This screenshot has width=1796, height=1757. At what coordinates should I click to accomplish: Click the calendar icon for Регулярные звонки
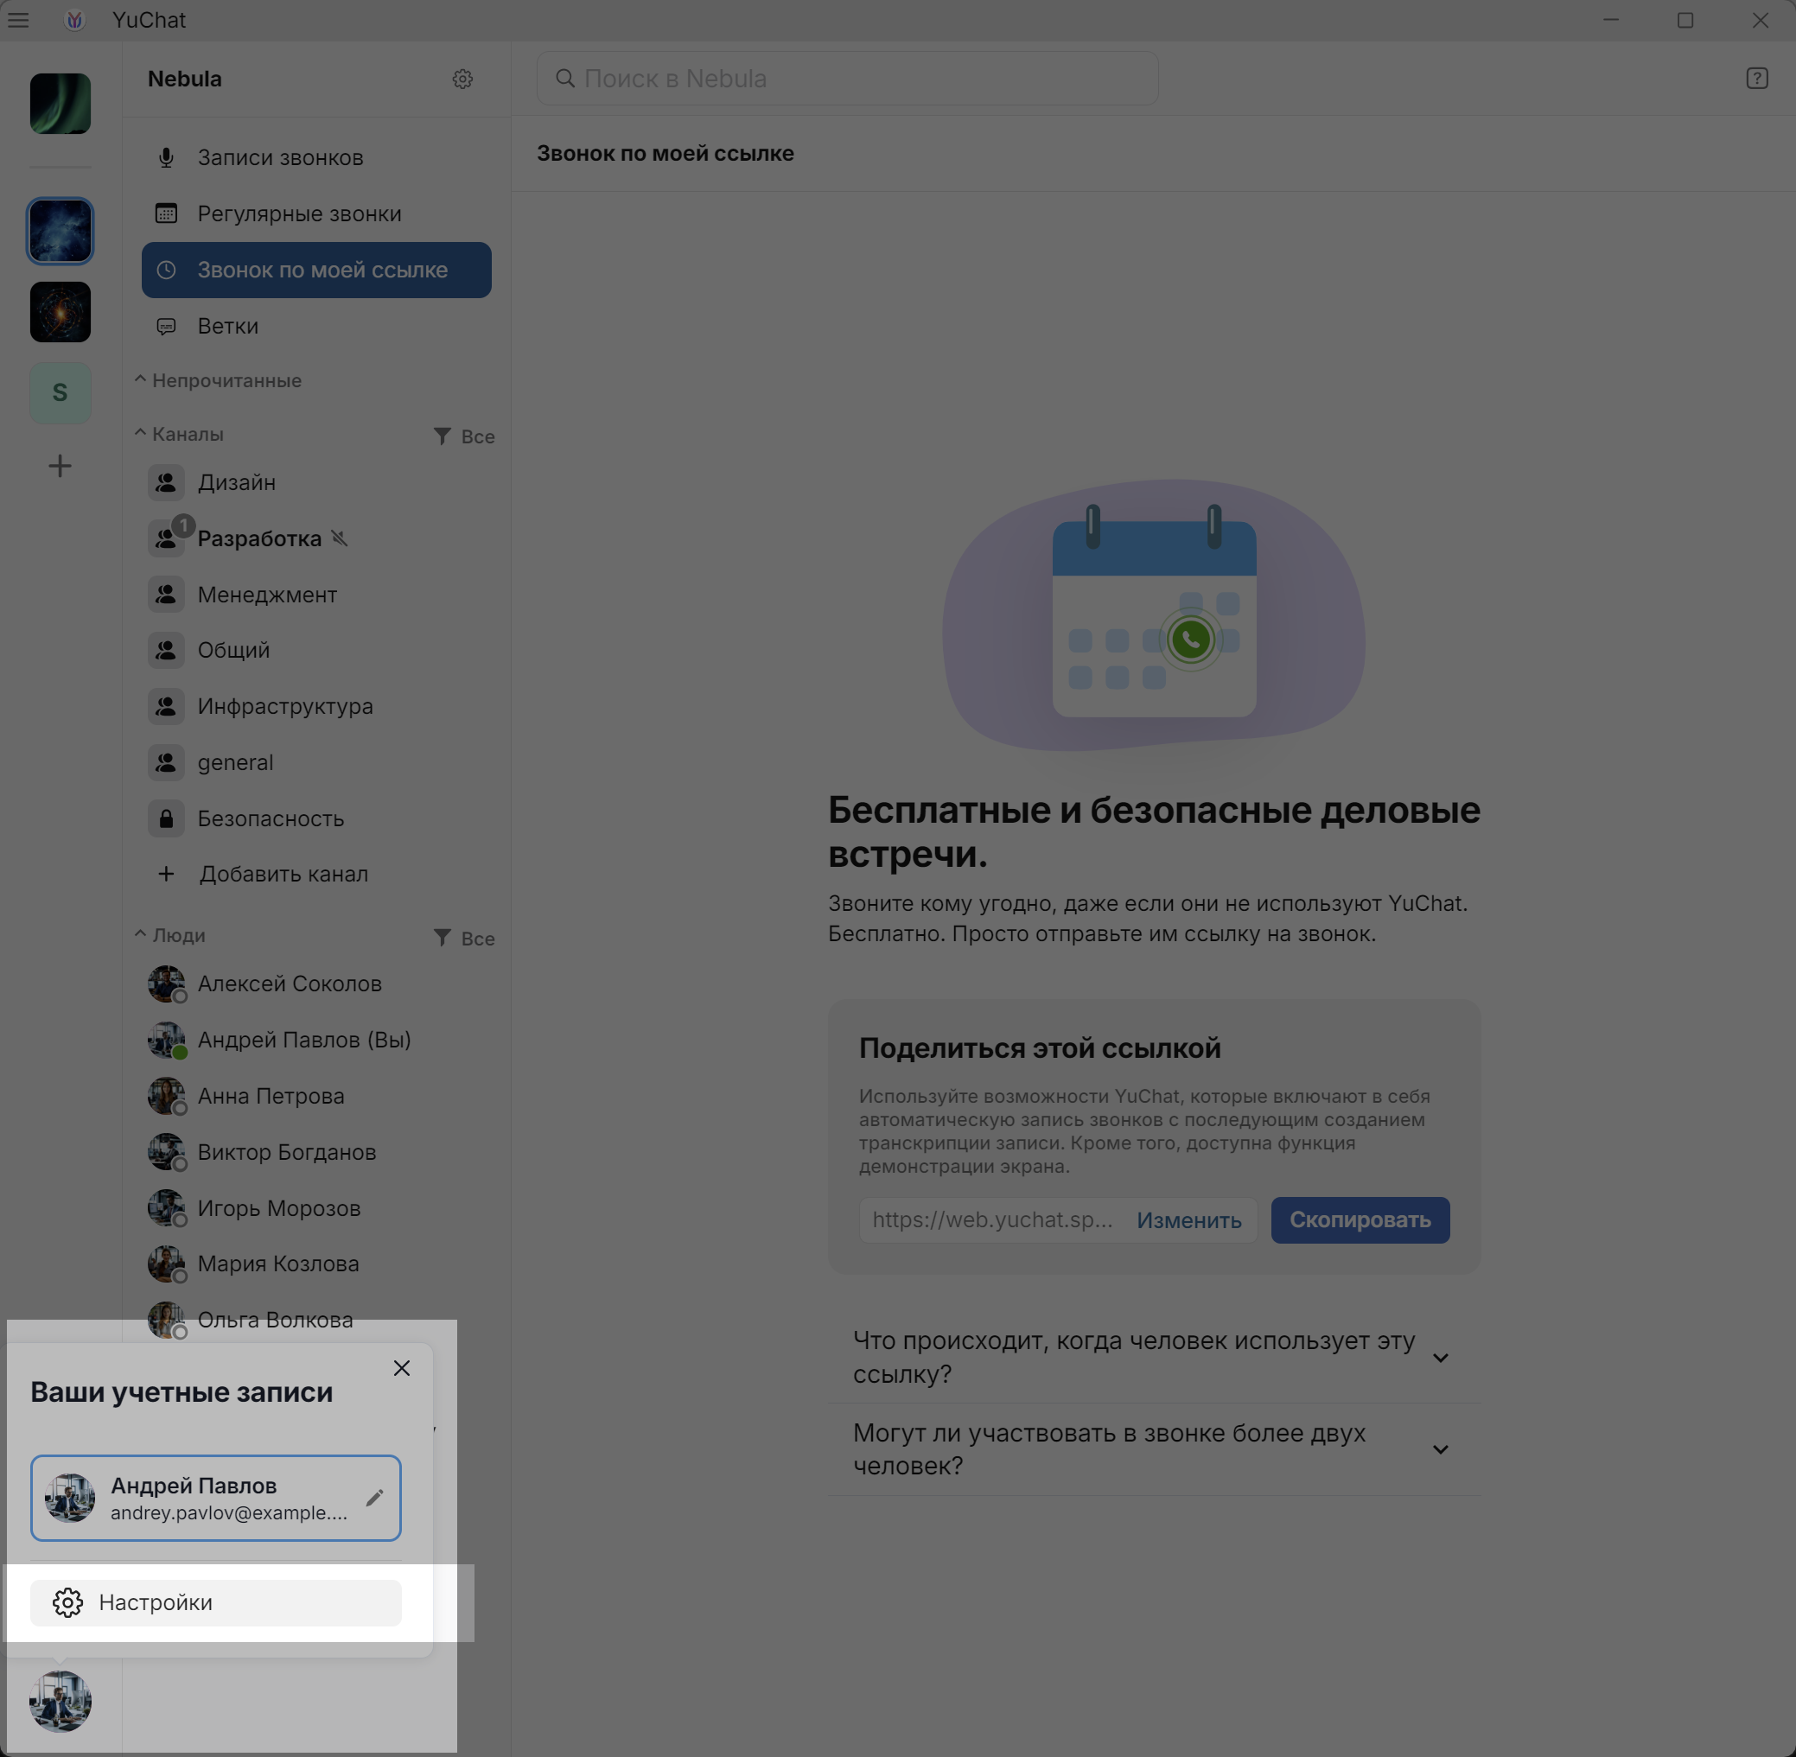pyautogui.click(x=166, y=214)
